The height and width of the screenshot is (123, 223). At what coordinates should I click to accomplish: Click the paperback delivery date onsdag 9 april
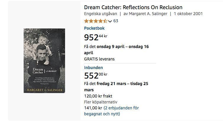click(x=111, y=47)
